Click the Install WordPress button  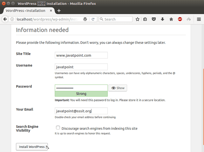click(32, 147)
